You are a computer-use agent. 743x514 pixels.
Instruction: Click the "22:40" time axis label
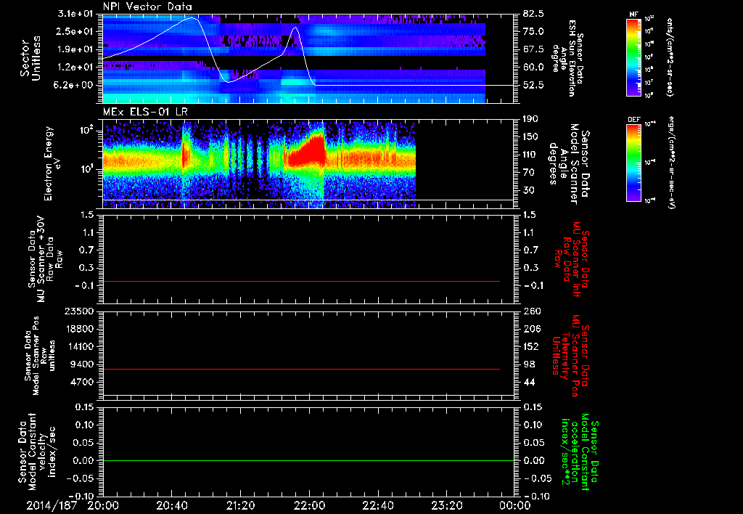tap(377, 505)
